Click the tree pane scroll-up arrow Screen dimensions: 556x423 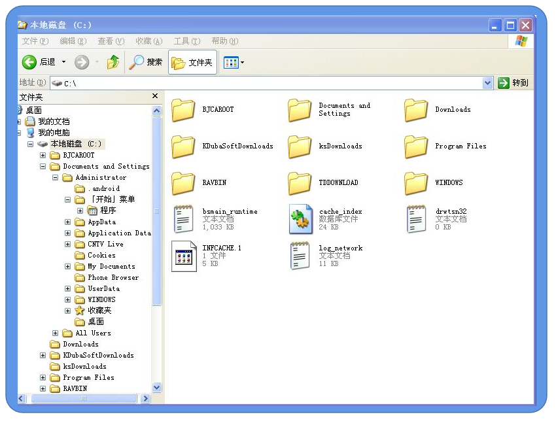click(157, 111)
